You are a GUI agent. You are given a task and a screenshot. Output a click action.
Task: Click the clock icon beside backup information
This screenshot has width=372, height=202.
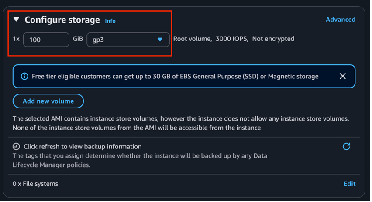(x=16, y=147)
